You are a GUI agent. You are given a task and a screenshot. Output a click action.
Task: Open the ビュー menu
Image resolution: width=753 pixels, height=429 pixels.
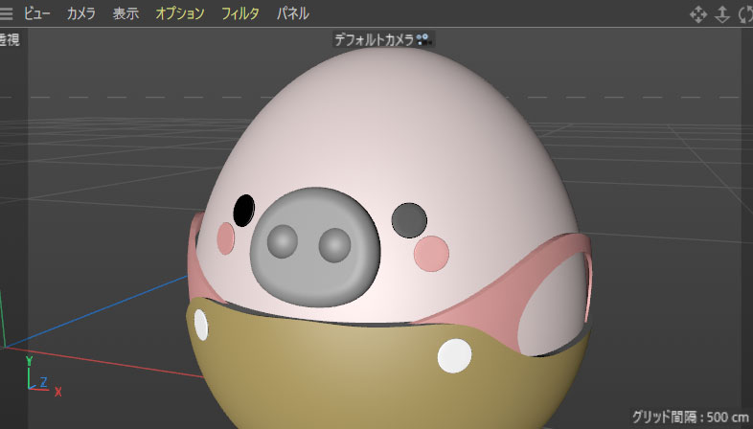[37, 13]
